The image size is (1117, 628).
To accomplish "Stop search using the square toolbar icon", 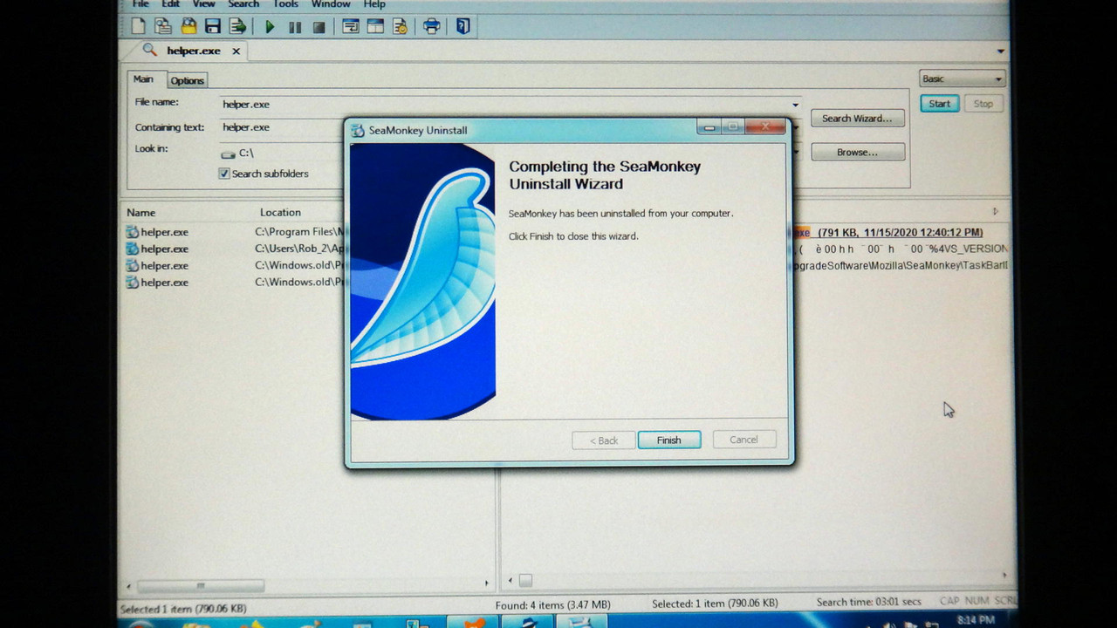I will point(319,27).
